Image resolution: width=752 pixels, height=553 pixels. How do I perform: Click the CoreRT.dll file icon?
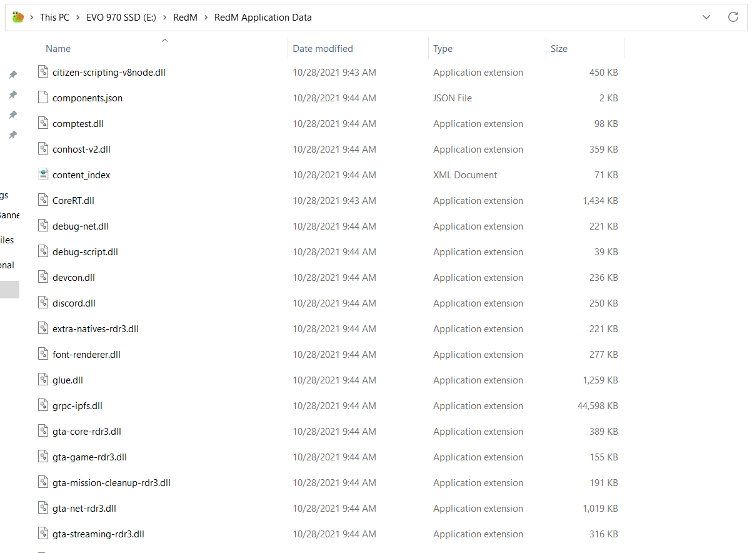pyautogui.click(x=43, y=200)
